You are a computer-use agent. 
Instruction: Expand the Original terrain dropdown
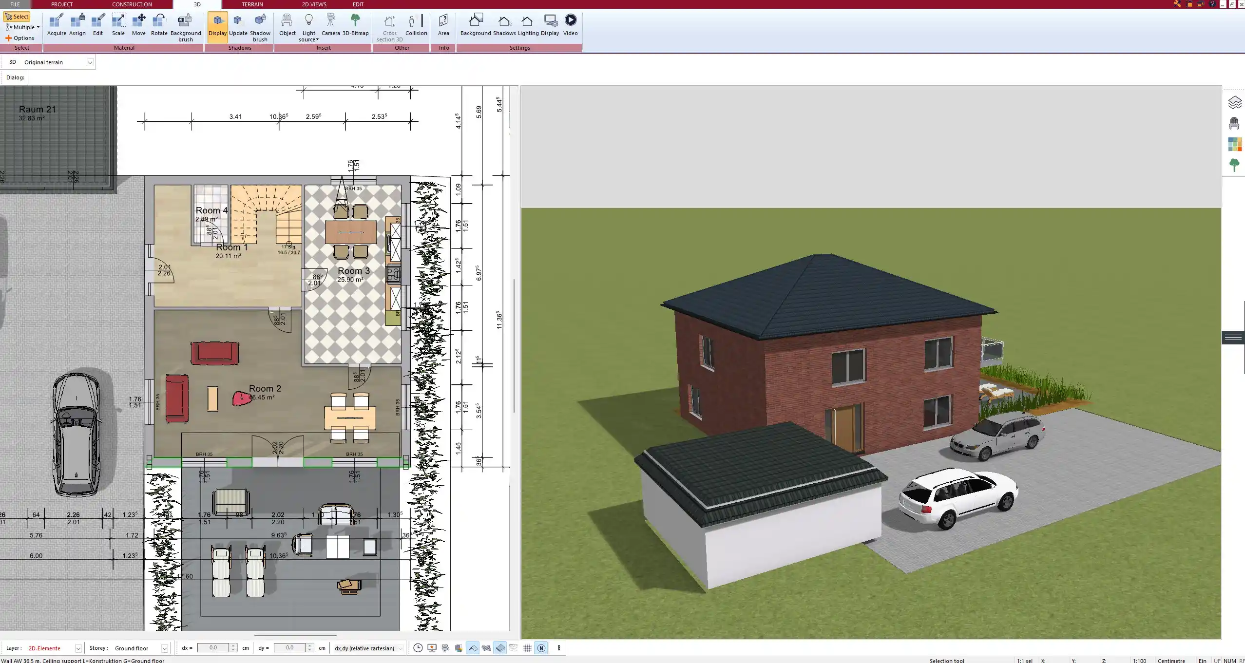(90, 62)
